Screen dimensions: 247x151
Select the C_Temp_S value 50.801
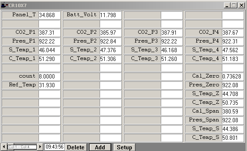233,138
